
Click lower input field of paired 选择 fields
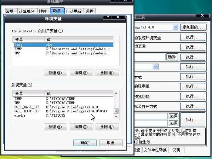151,123
